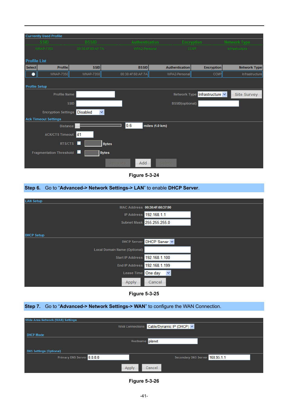The width and height of the screenshot is (288, 408).
Task: Click the Wide Area Network (WAN) Settings heading
Action: (x=51, y=320)
